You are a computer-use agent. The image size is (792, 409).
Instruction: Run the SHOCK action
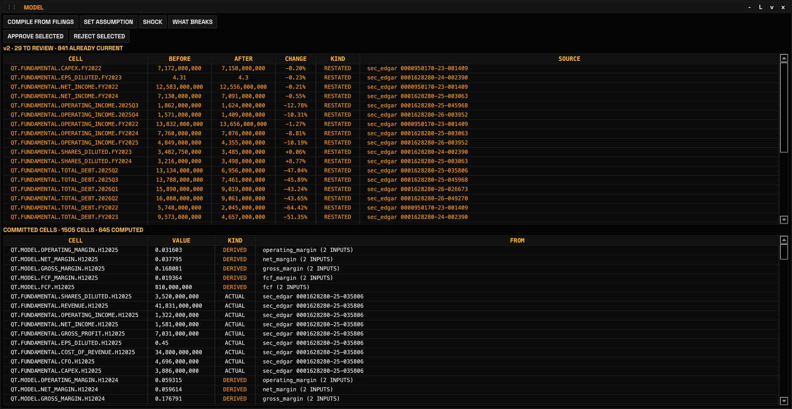click(152, 22)
